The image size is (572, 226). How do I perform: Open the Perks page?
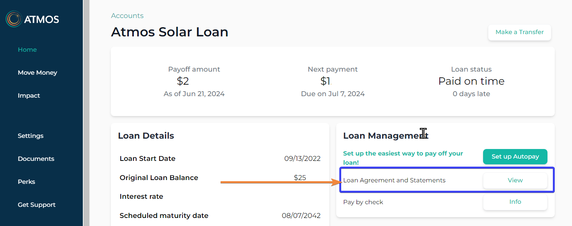(26, 182)
